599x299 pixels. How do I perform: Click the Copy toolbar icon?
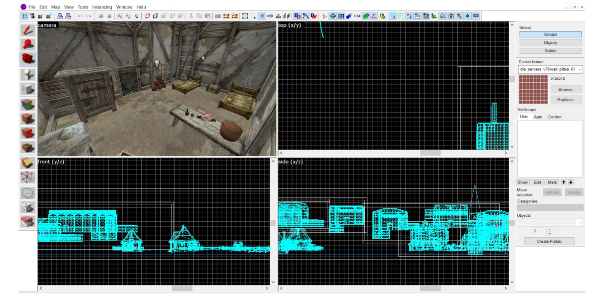point(199,16)
